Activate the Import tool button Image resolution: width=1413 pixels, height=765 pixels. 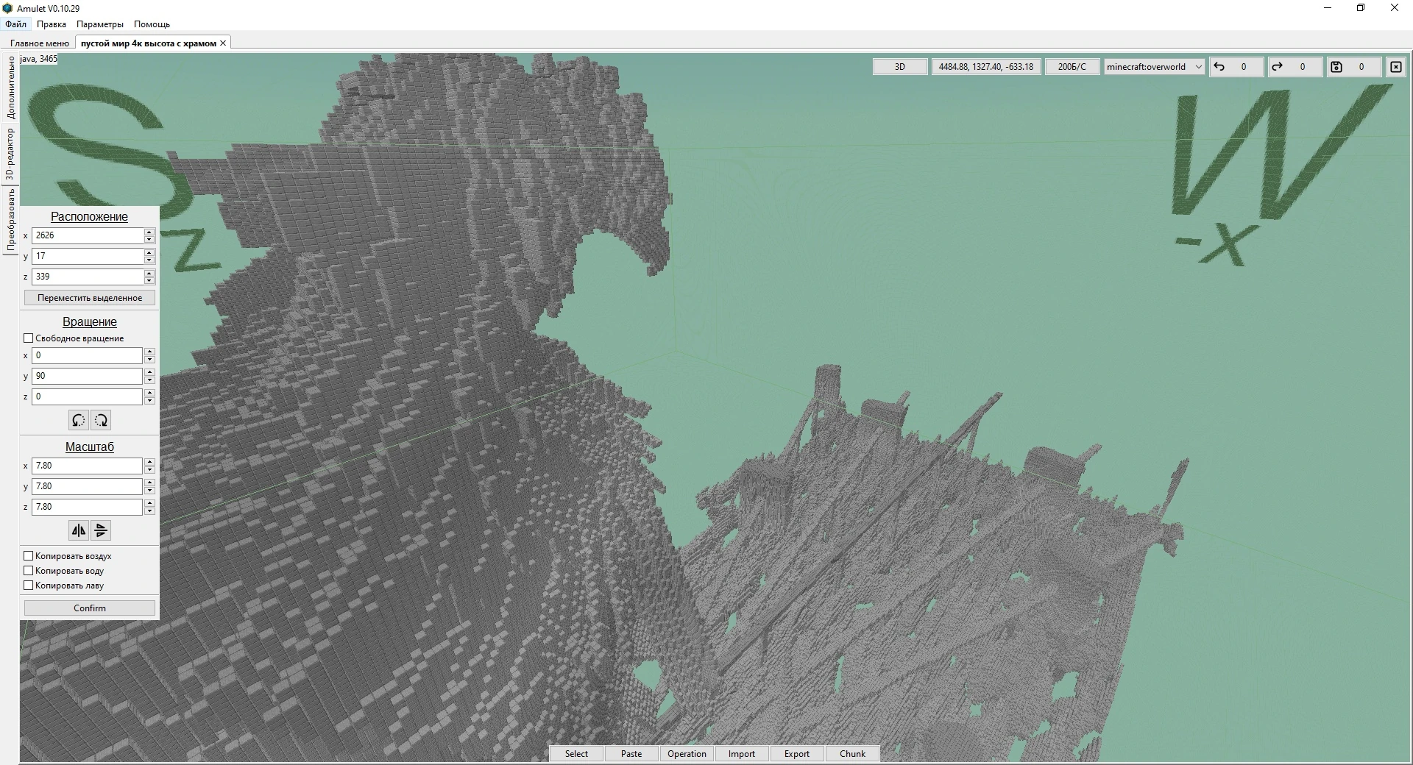pyautogui.click(x=742, y=754)
